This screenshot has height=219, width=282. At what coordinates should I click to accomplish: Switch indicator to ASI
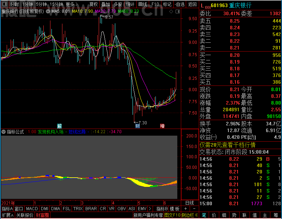click(131, 209)
